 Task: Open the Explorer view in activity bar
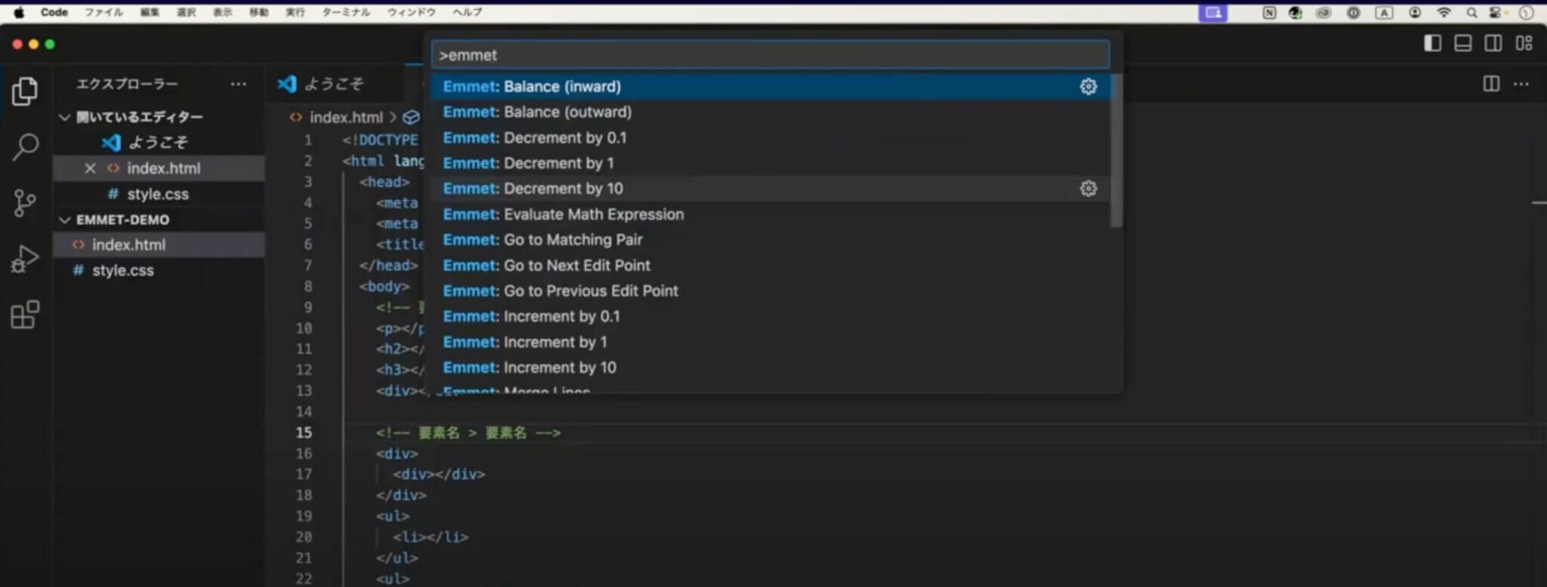[x=25, y=91]
